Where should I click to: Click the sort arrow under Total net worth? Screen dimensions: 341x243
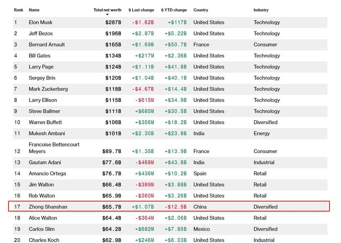tap(107, 15)
